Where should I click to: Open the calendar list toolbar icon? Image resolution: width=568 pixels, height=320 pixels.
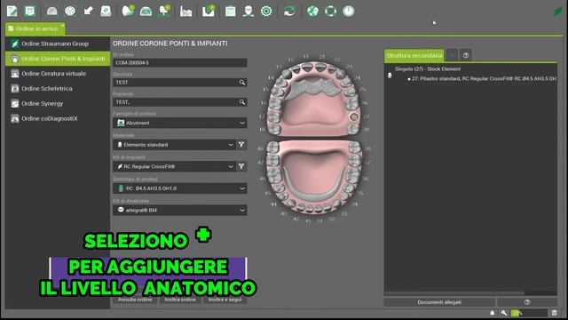(230, 12)
